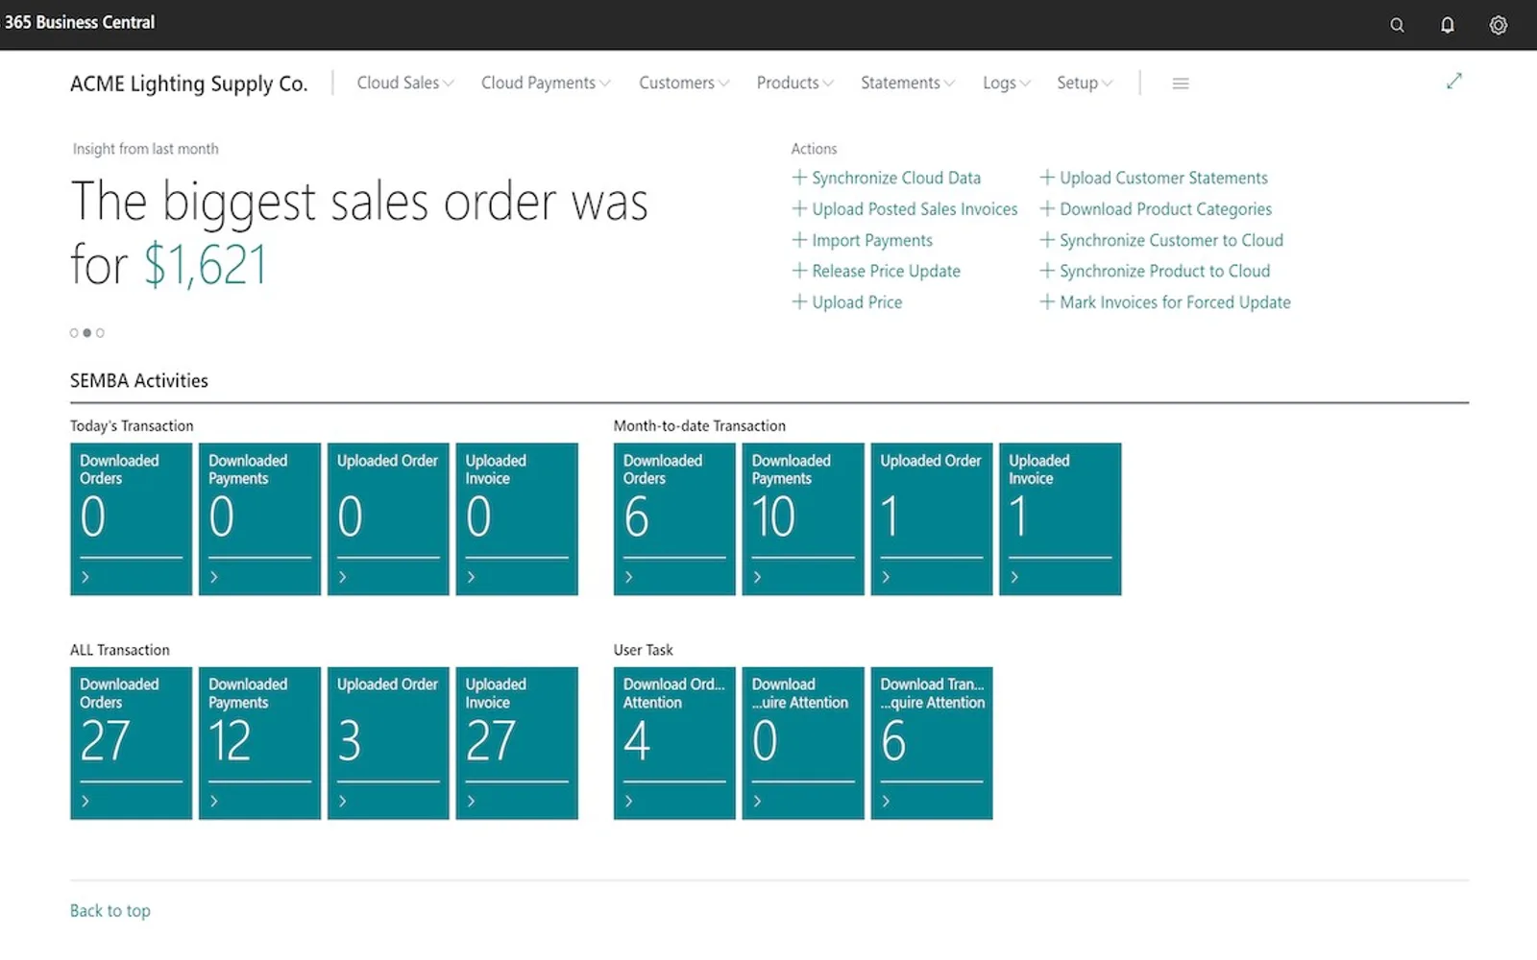Viewport: 1537px width, 960px height.
Task: Open ALL Transaction Downloaded Payments tile showing 12
Action: 259,743
